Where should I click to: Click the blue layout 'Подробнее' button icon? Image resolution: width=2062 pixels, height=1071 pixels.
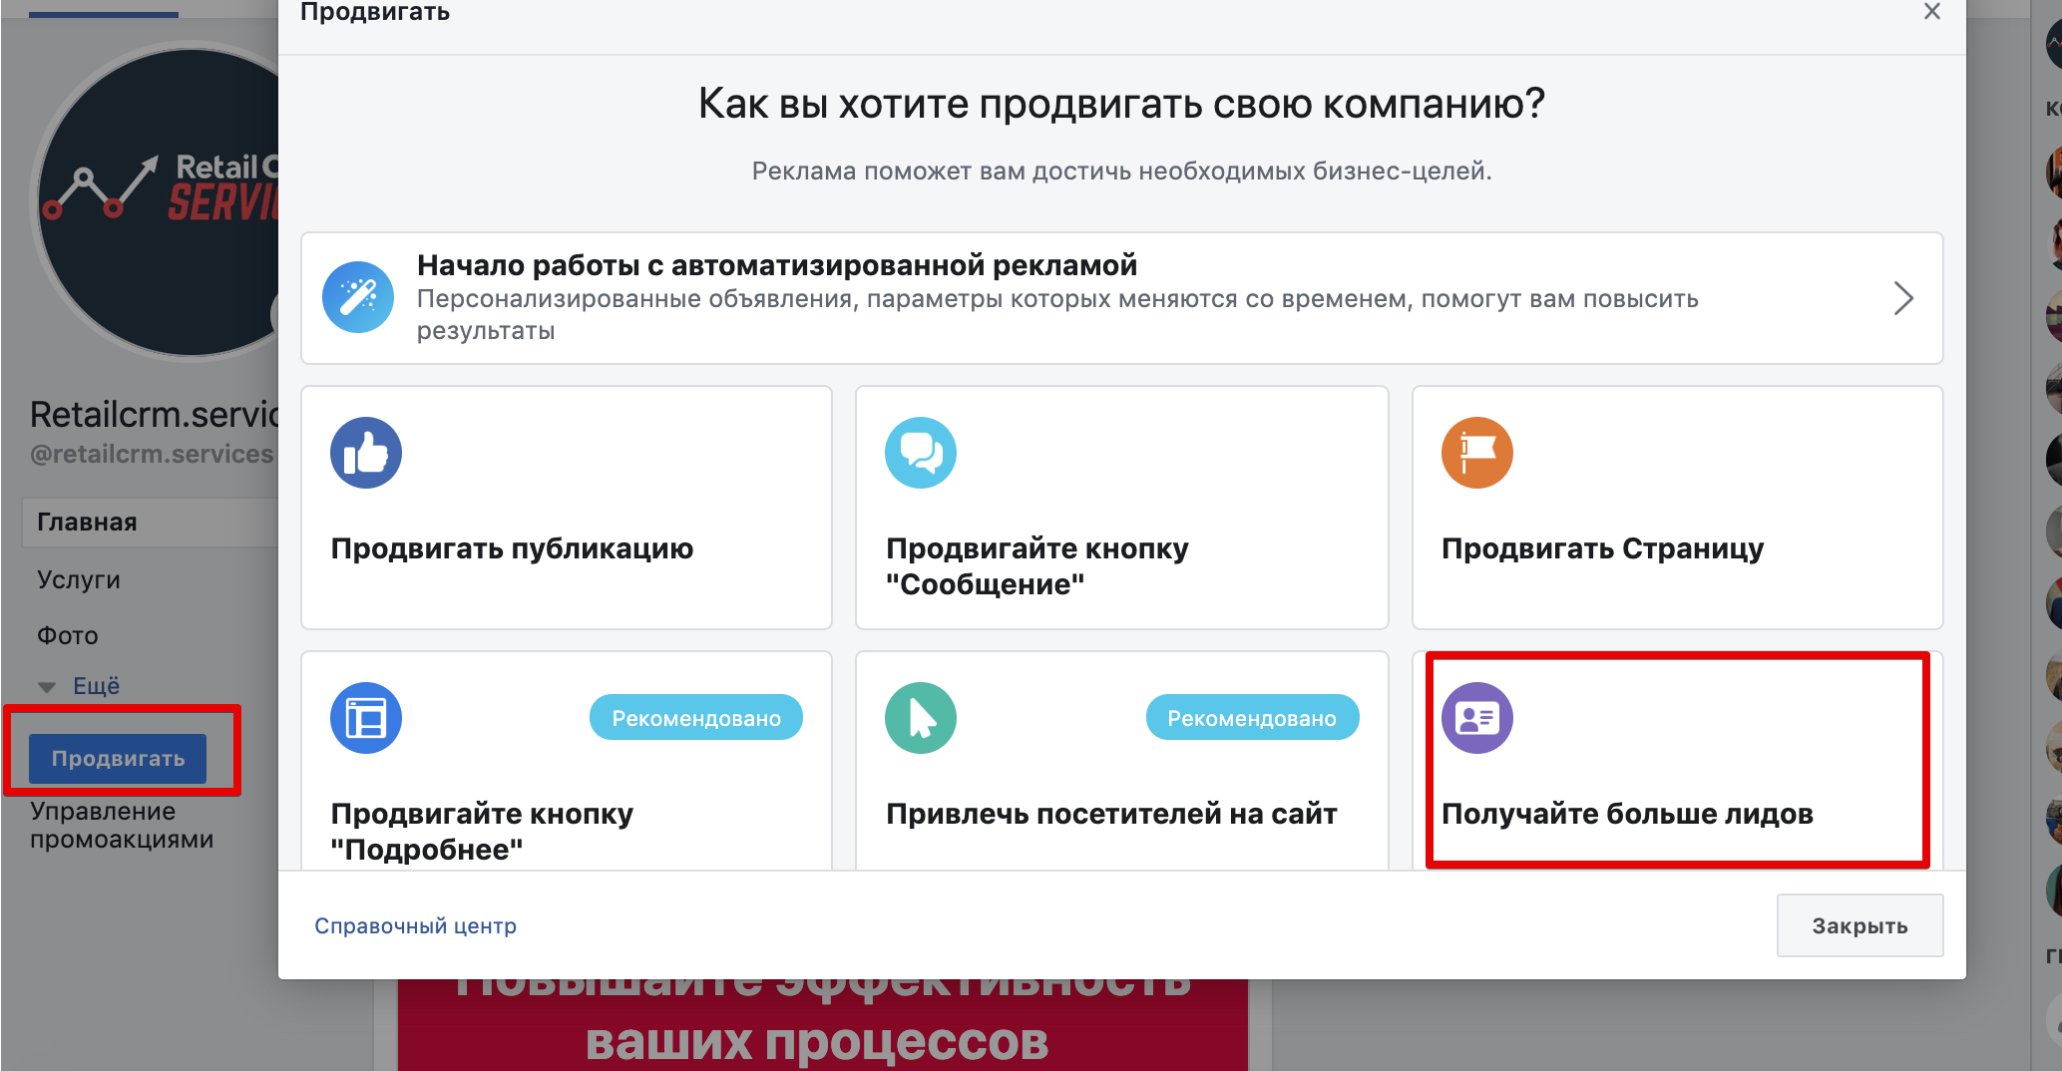366,718
